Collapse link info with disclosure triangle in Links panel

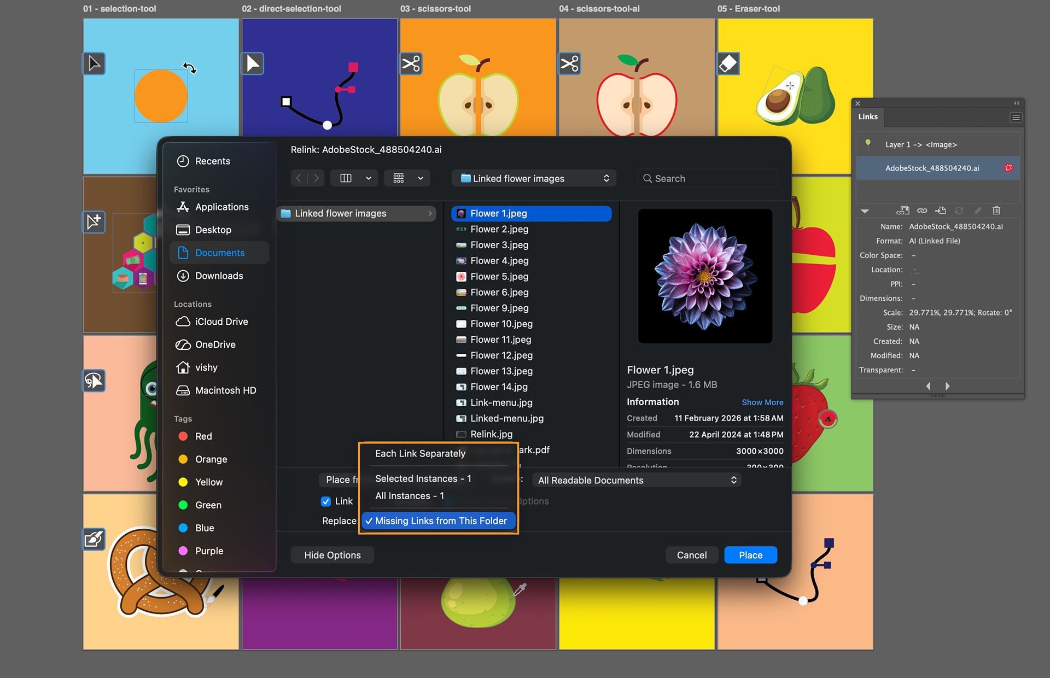(x=865, y=211)
